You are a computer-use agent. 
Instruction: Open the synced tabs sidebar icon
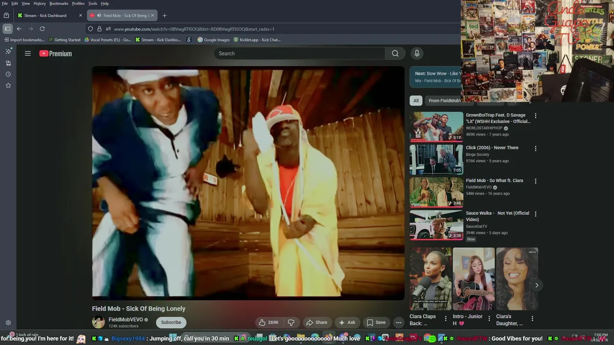tap(8, 63)
